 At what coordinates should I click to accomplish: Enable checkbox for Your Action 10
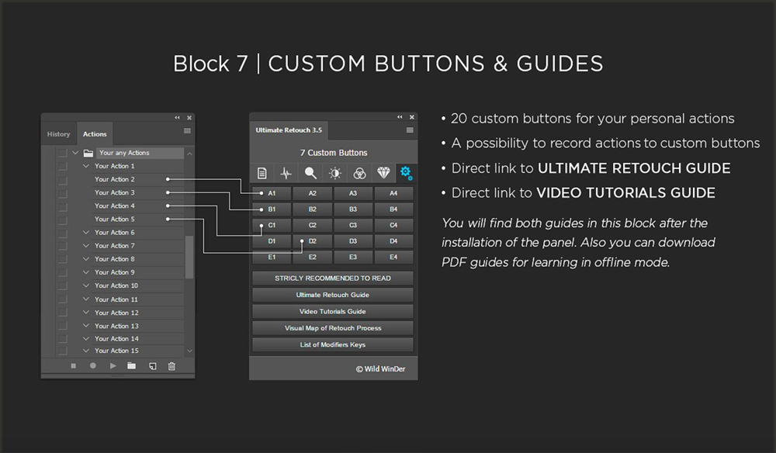click(x=62, y=285)
